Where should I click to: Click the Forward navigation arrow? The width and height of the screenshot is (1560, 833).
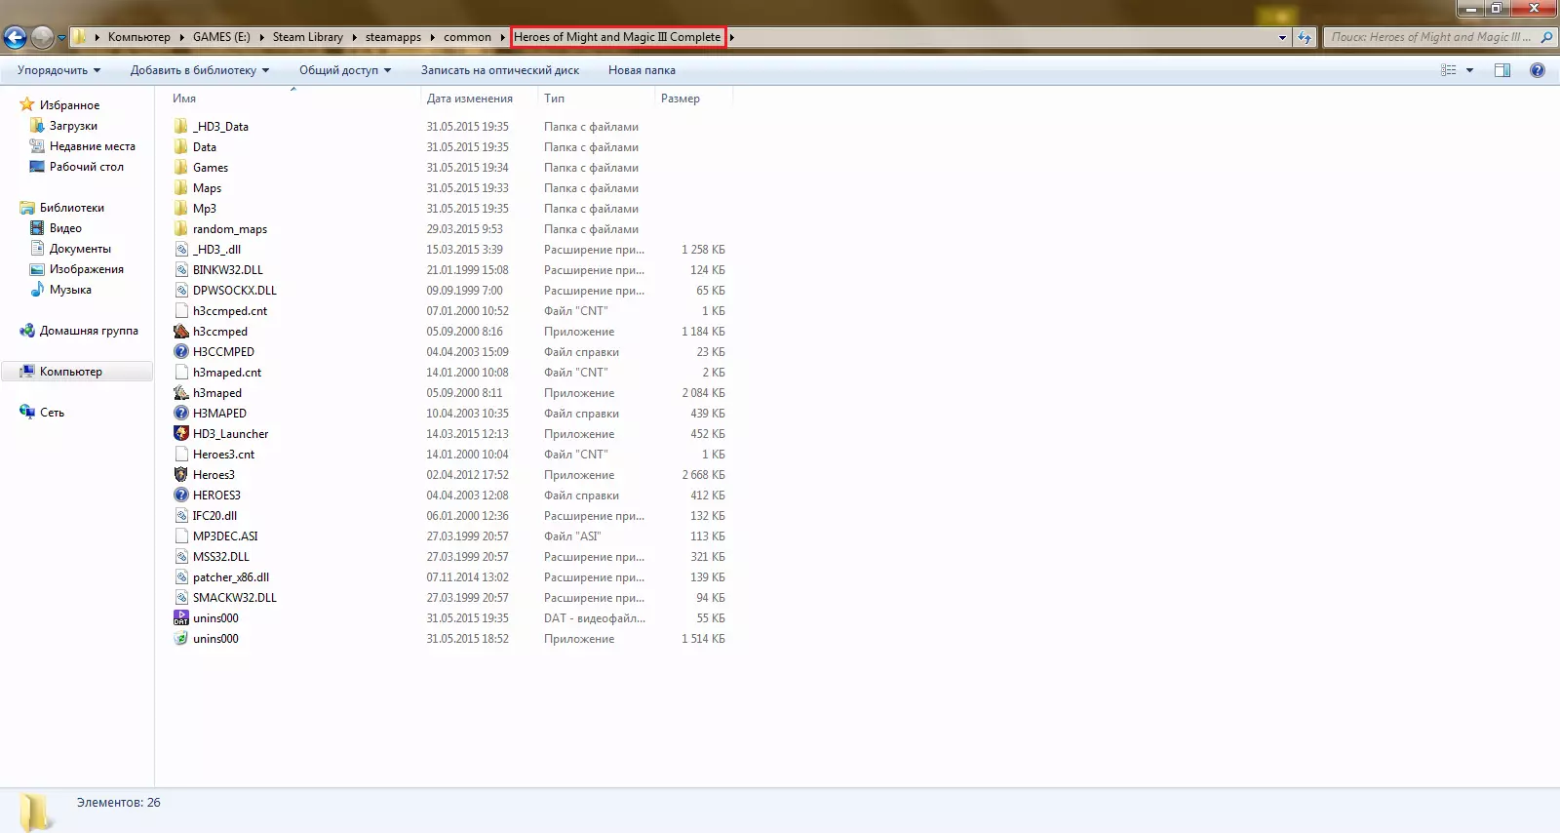pos(42,37)
